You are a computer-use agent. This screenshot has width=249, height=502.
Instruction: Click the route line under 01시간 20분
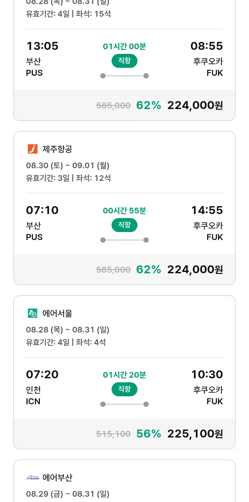(124, 404)
